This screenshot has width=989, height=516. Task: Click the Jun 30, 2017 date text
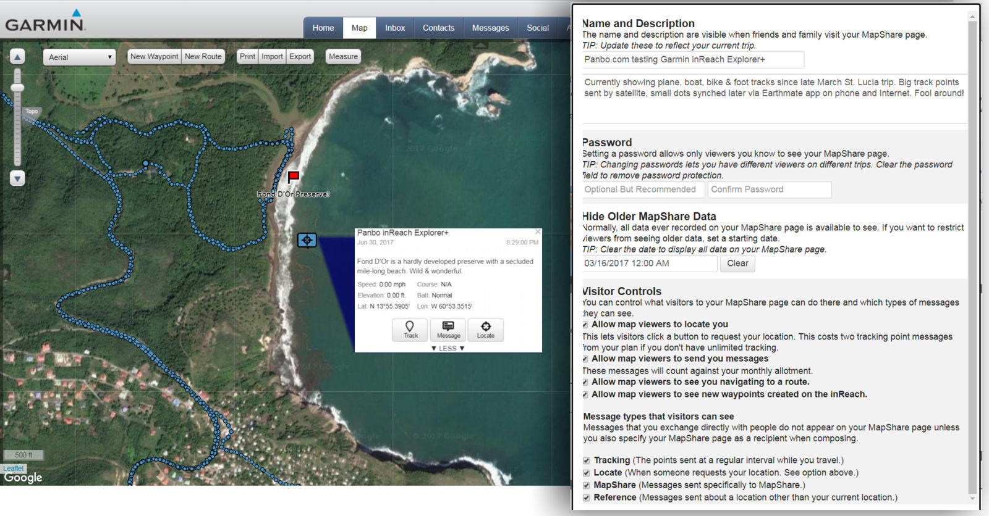[x=375, y=243]
